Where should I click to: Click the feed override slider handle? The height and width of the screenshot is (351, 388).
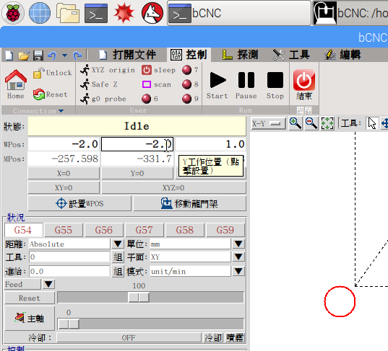139,298
